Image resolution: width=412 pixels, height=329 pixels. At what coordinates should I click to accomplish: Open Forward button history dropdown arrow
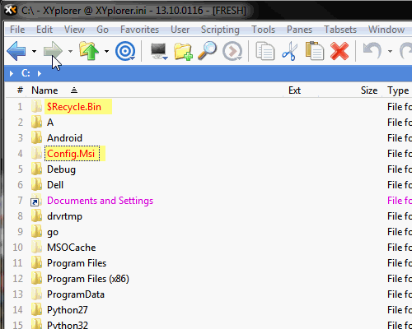pos(70,51)
